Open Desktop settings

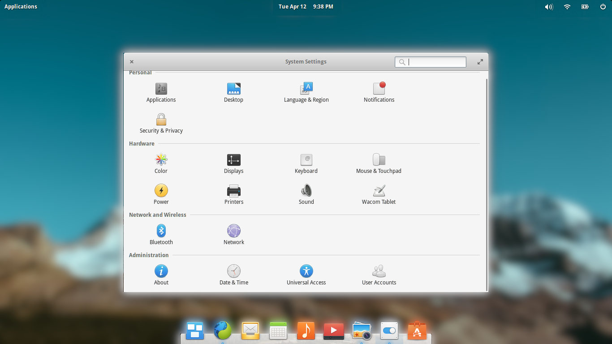[234, 93]
